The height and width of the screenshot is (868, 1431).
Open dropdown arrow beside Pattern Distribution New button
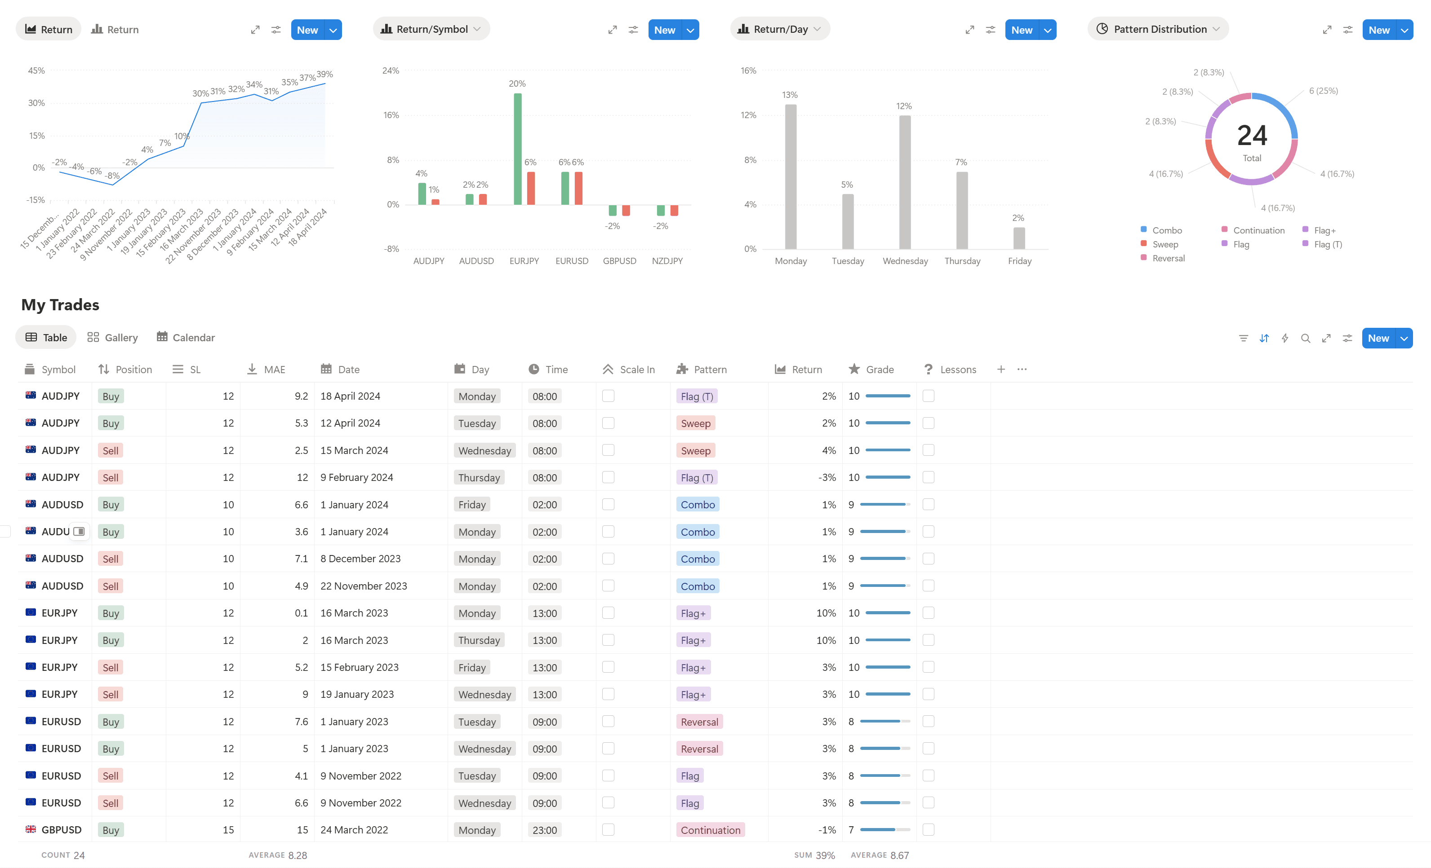click(1404, 30)
